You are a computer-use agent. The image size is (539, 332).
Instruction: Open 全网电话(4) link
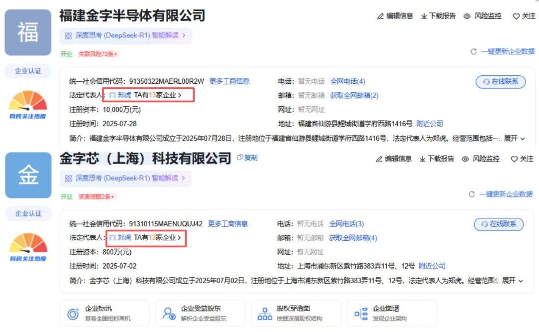[x=347, y=81]
